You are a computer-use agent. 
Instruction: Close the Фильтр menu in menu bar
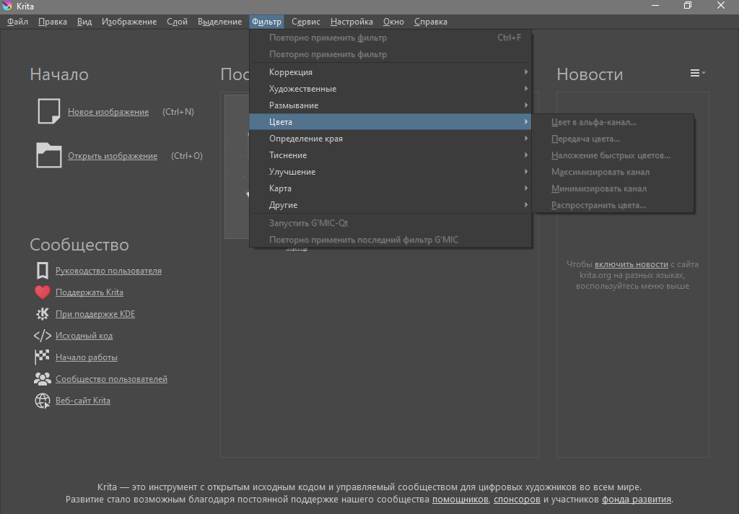click(x=266, y=22)
